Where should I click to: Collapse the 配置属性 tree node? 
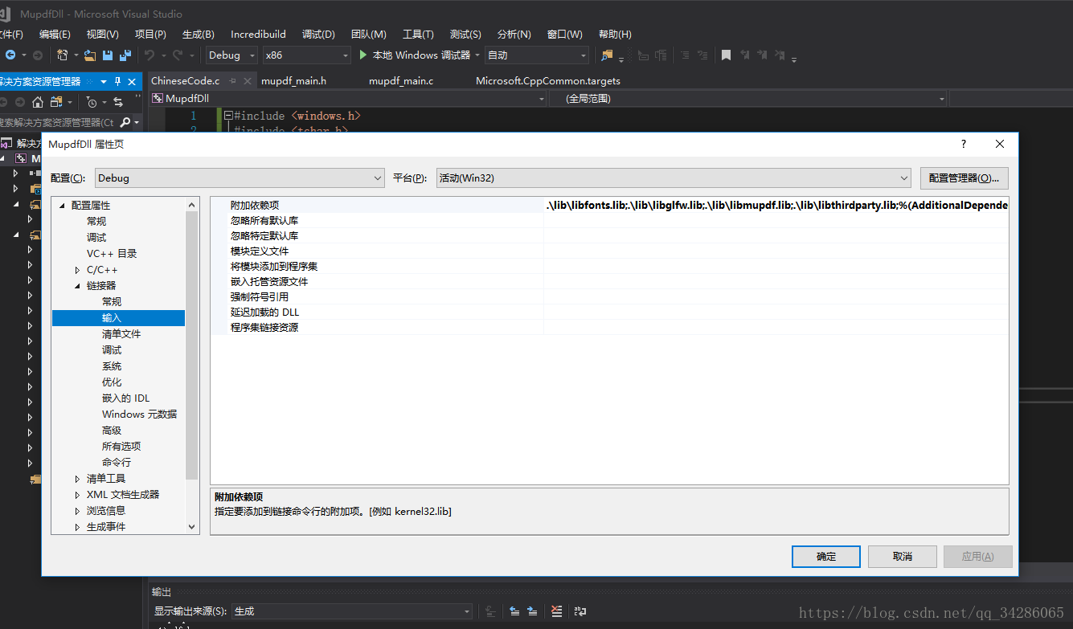(62, 206)
